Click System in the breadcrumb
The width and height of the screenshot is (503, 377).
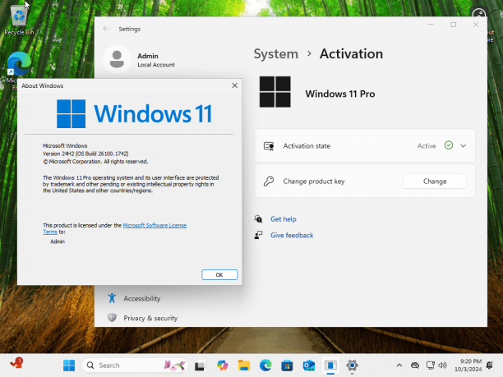click(276, 54)
